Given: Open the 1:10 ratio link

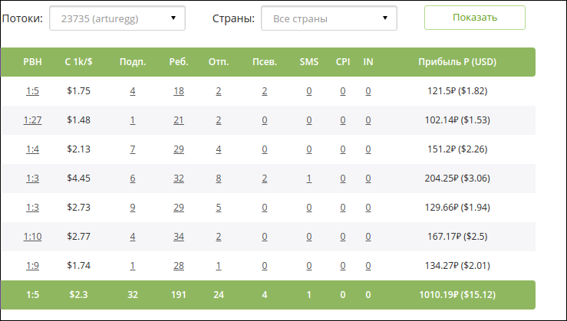Looking at the screenshot, I should click(x=32, y=237).
